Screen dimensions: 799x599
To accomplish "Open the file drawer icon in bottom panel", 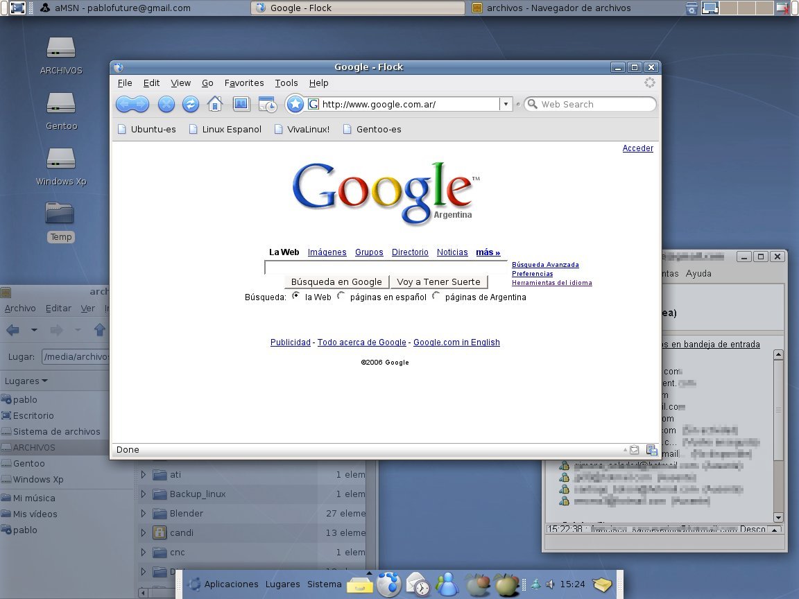I will [360, 586].
